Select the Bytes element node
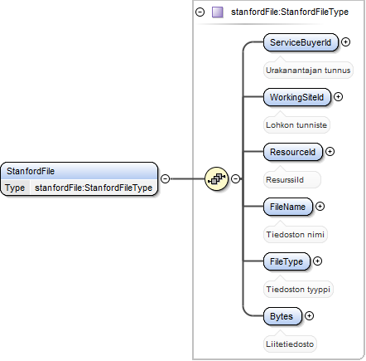 (282, 316)
